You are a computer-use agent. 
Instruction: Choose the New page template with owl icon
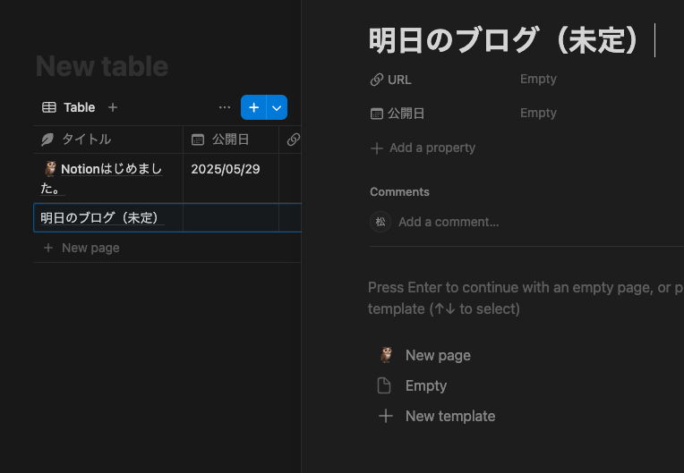[437, 355]
